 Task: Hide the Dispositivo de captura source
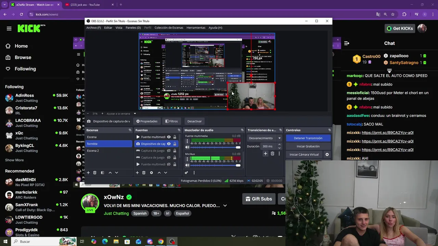(x=169, y=144)
